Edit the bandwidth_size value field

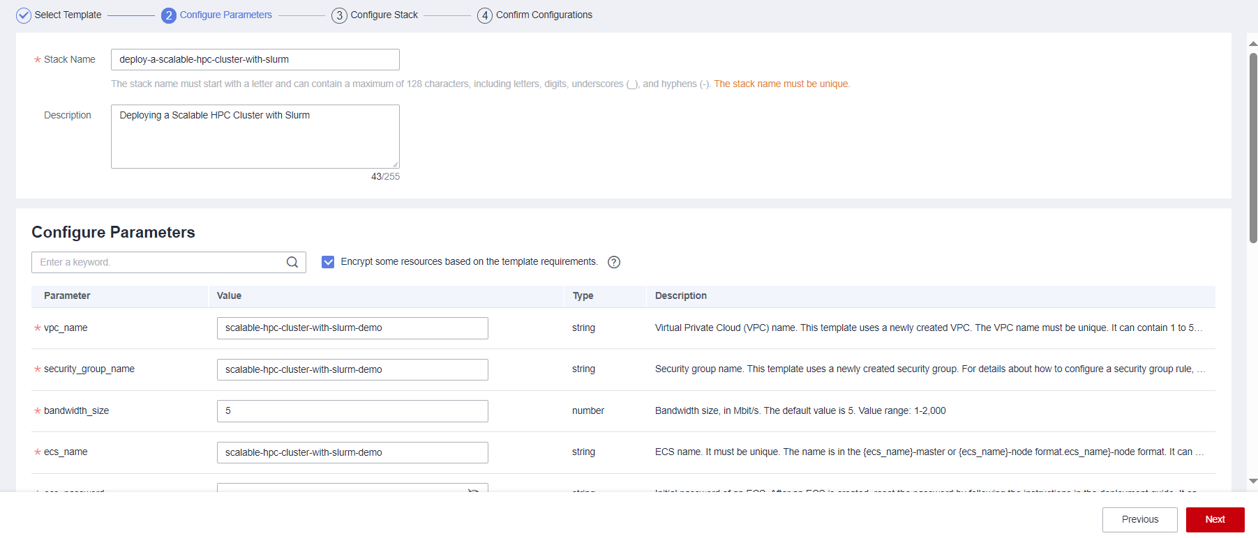pos(352,411)
